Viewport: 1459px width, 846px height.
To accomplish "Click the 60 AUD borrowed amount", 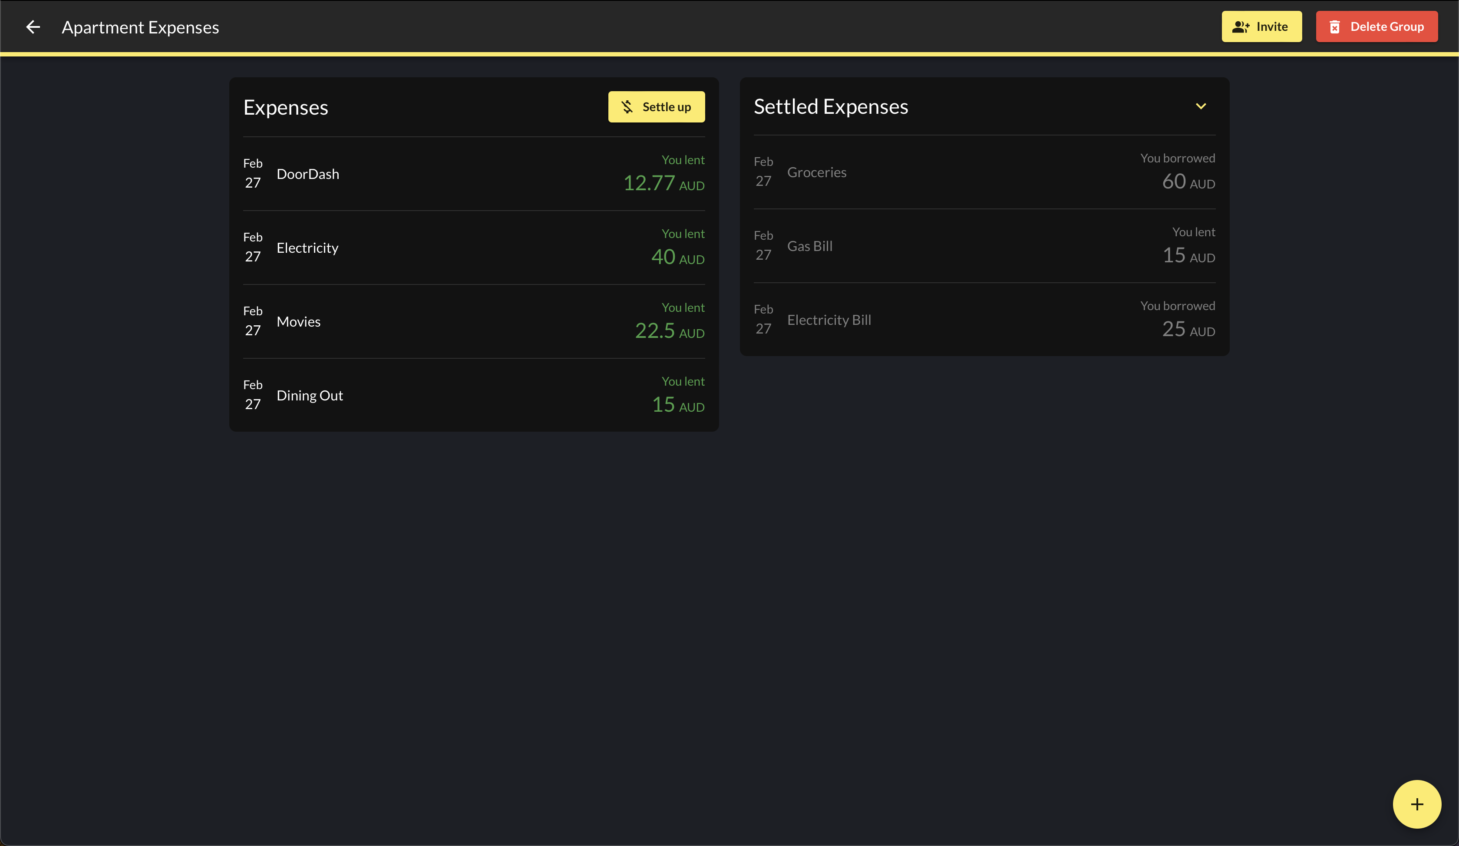I will (x=1188, y=182).
